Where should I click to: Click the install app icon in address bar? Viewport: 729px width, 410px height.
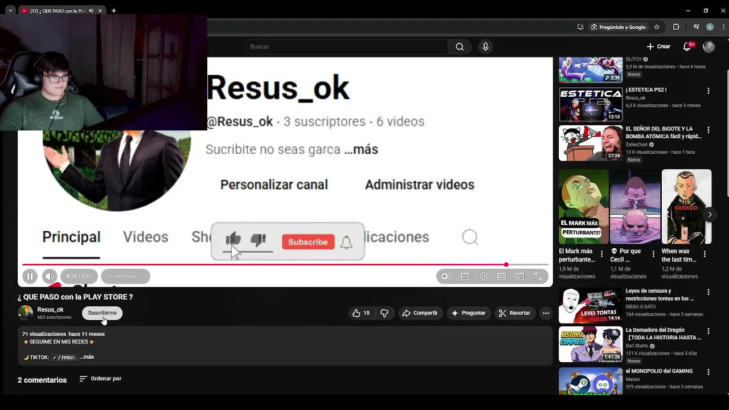point(580,27)
